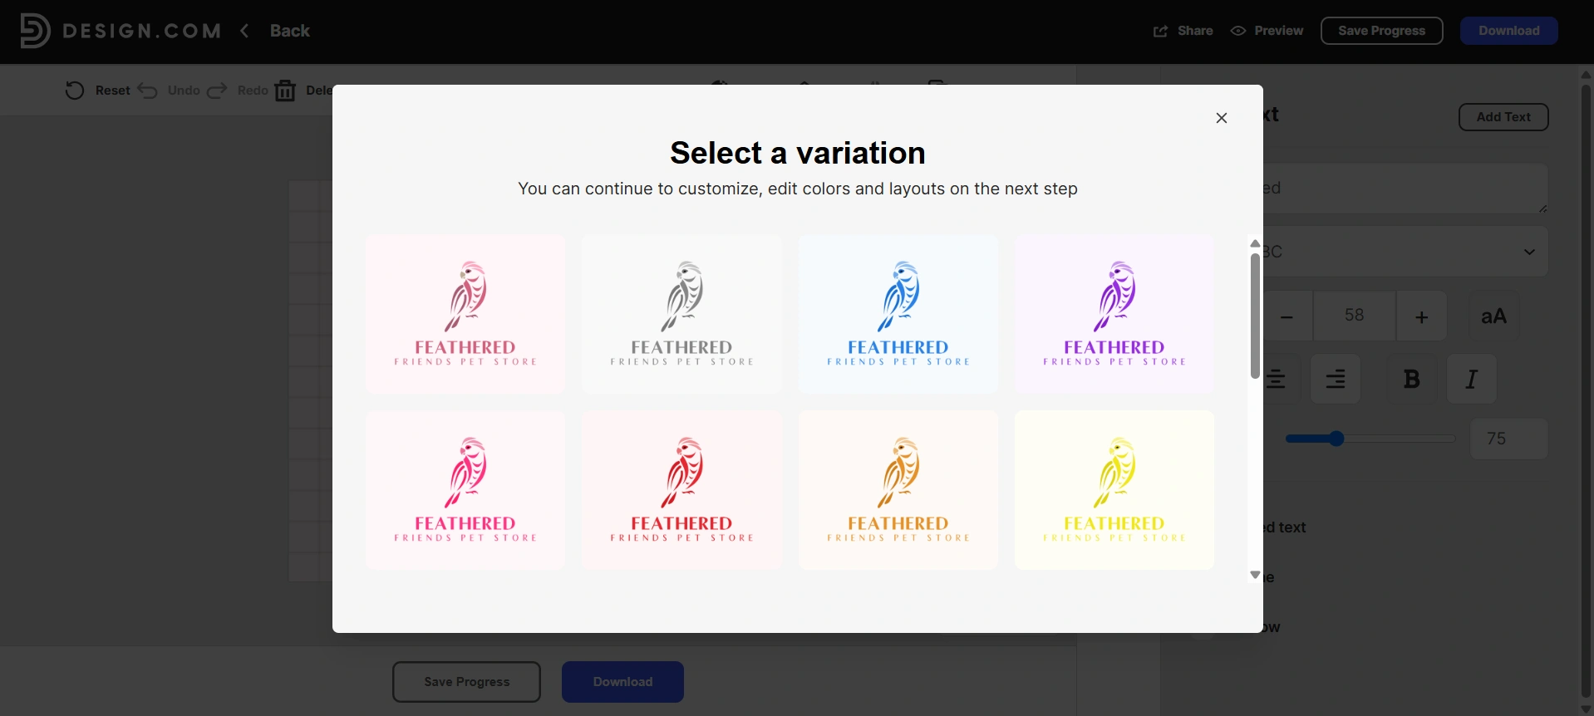Open Preview with the eye icon
Screen dimensions: 1594x716
point(1238,31)
